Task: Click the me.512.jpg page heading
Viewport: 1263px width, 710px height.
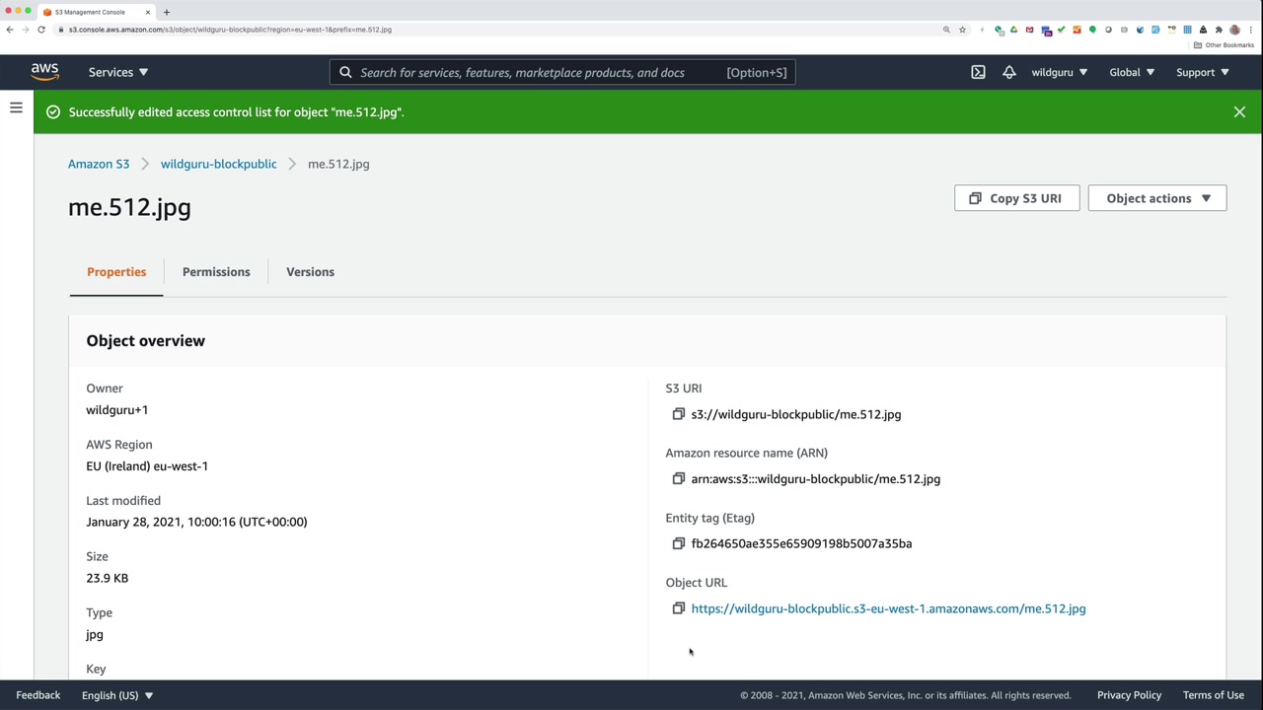Action: click(x=129, y=207)
